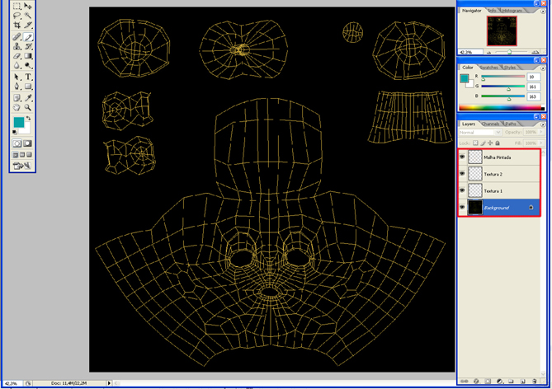Select the Crop tool
The image size is (552, 389).
[17, 26]
